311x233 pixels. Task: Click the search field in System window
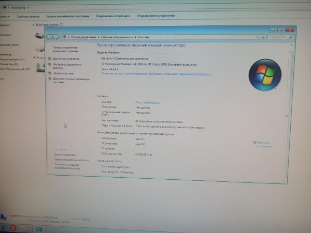pos(274,37)
